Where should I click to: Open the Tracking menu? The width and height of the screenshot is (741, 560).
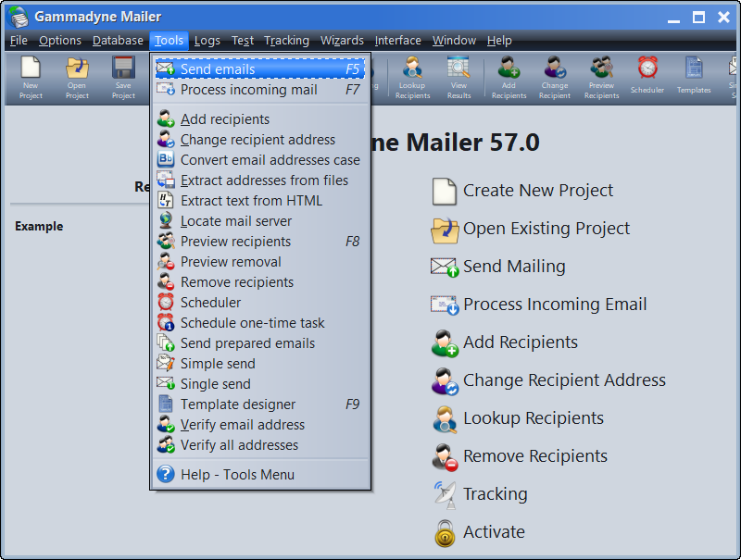[x=286, y=41]
